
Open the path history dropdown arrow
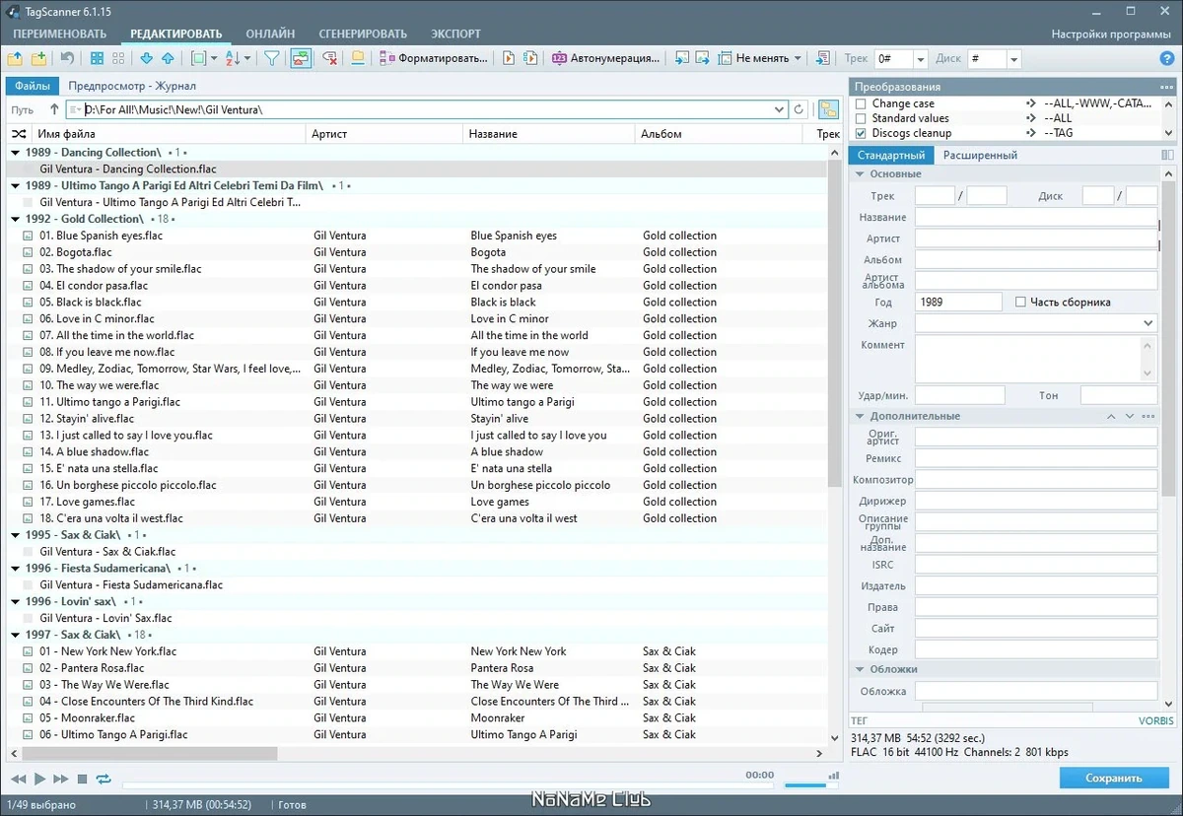(780, 109)
